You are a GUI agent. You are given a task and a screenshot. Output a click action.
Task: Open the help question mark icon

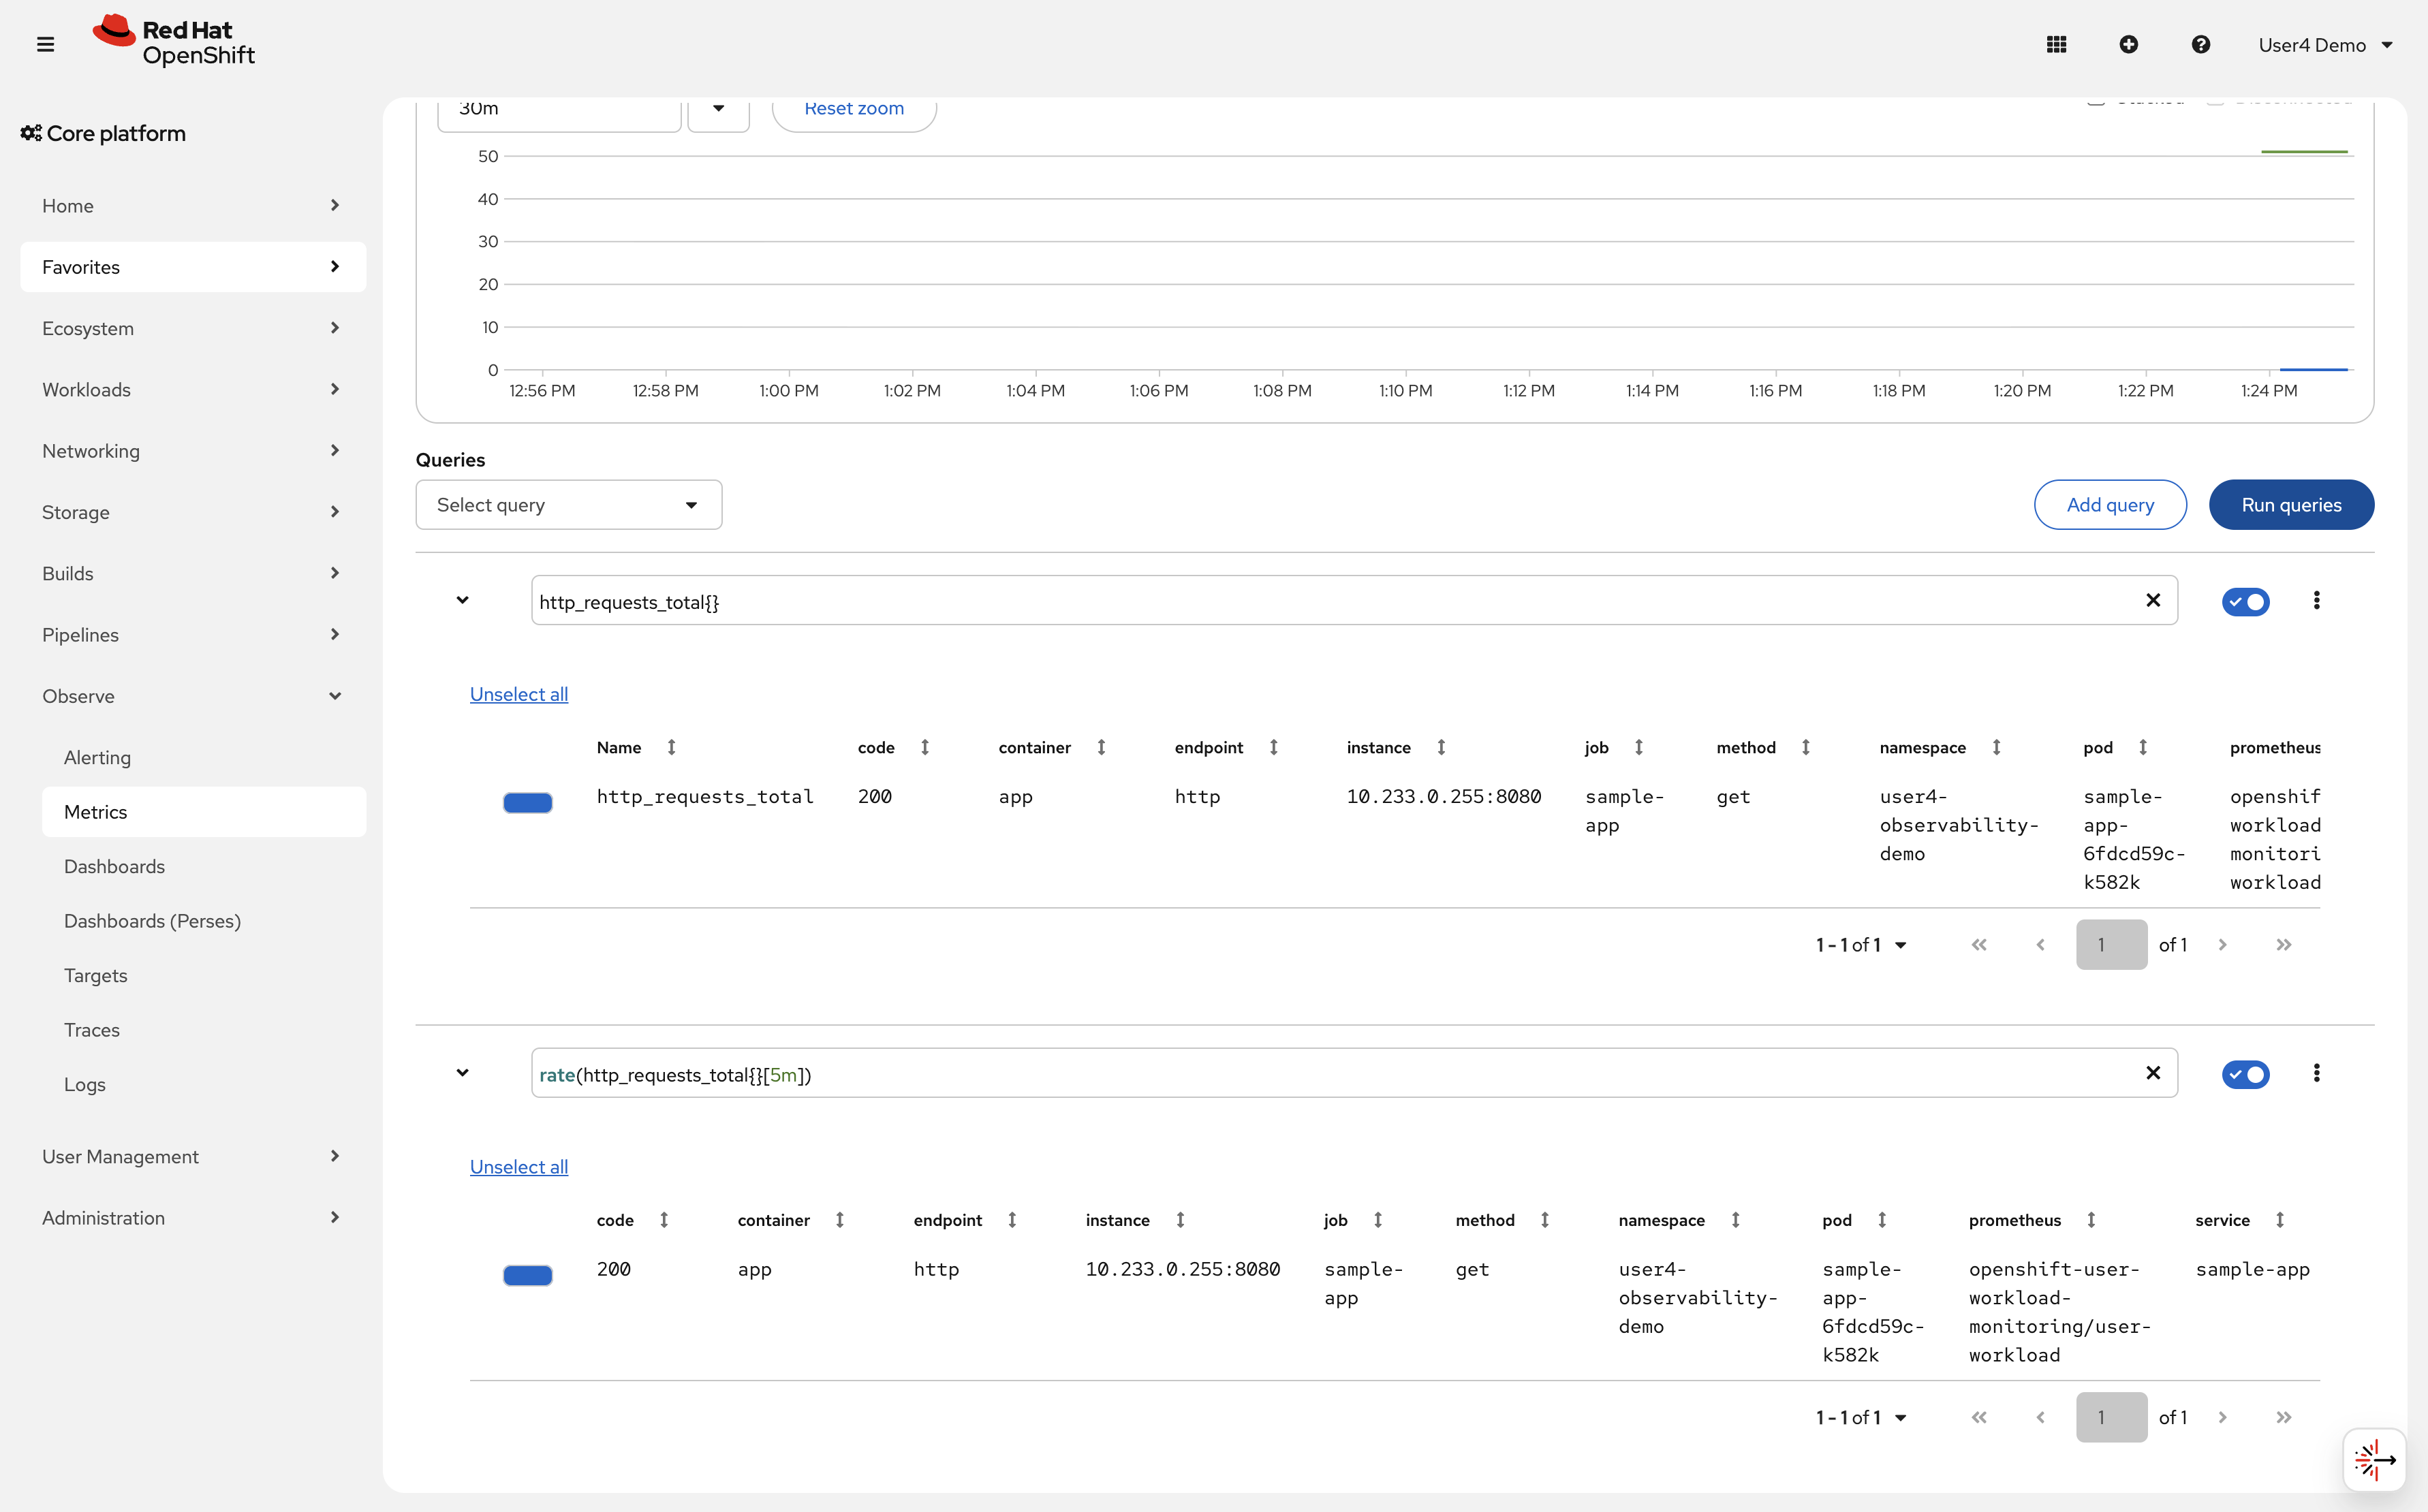point(2201,44)
